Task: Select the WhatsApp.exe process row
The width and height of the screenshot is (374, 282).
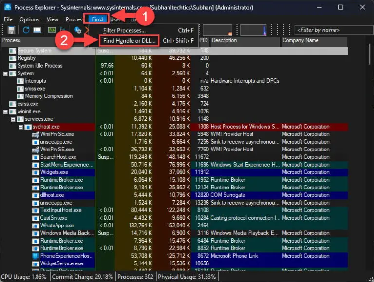Action: (56, 226)
